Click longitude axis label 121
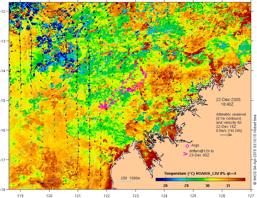The image size is (257, 198). point(78,196)
